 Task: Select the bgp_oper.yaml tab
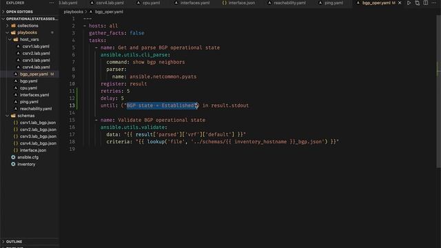pos(376,3)
